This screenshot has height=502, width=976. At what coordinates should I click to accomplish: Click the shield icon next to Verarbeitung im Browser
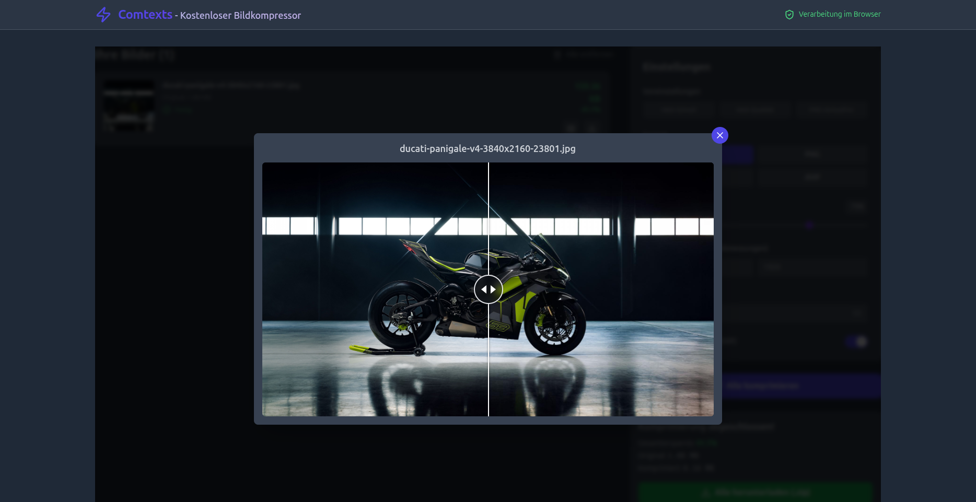[789, 15]
